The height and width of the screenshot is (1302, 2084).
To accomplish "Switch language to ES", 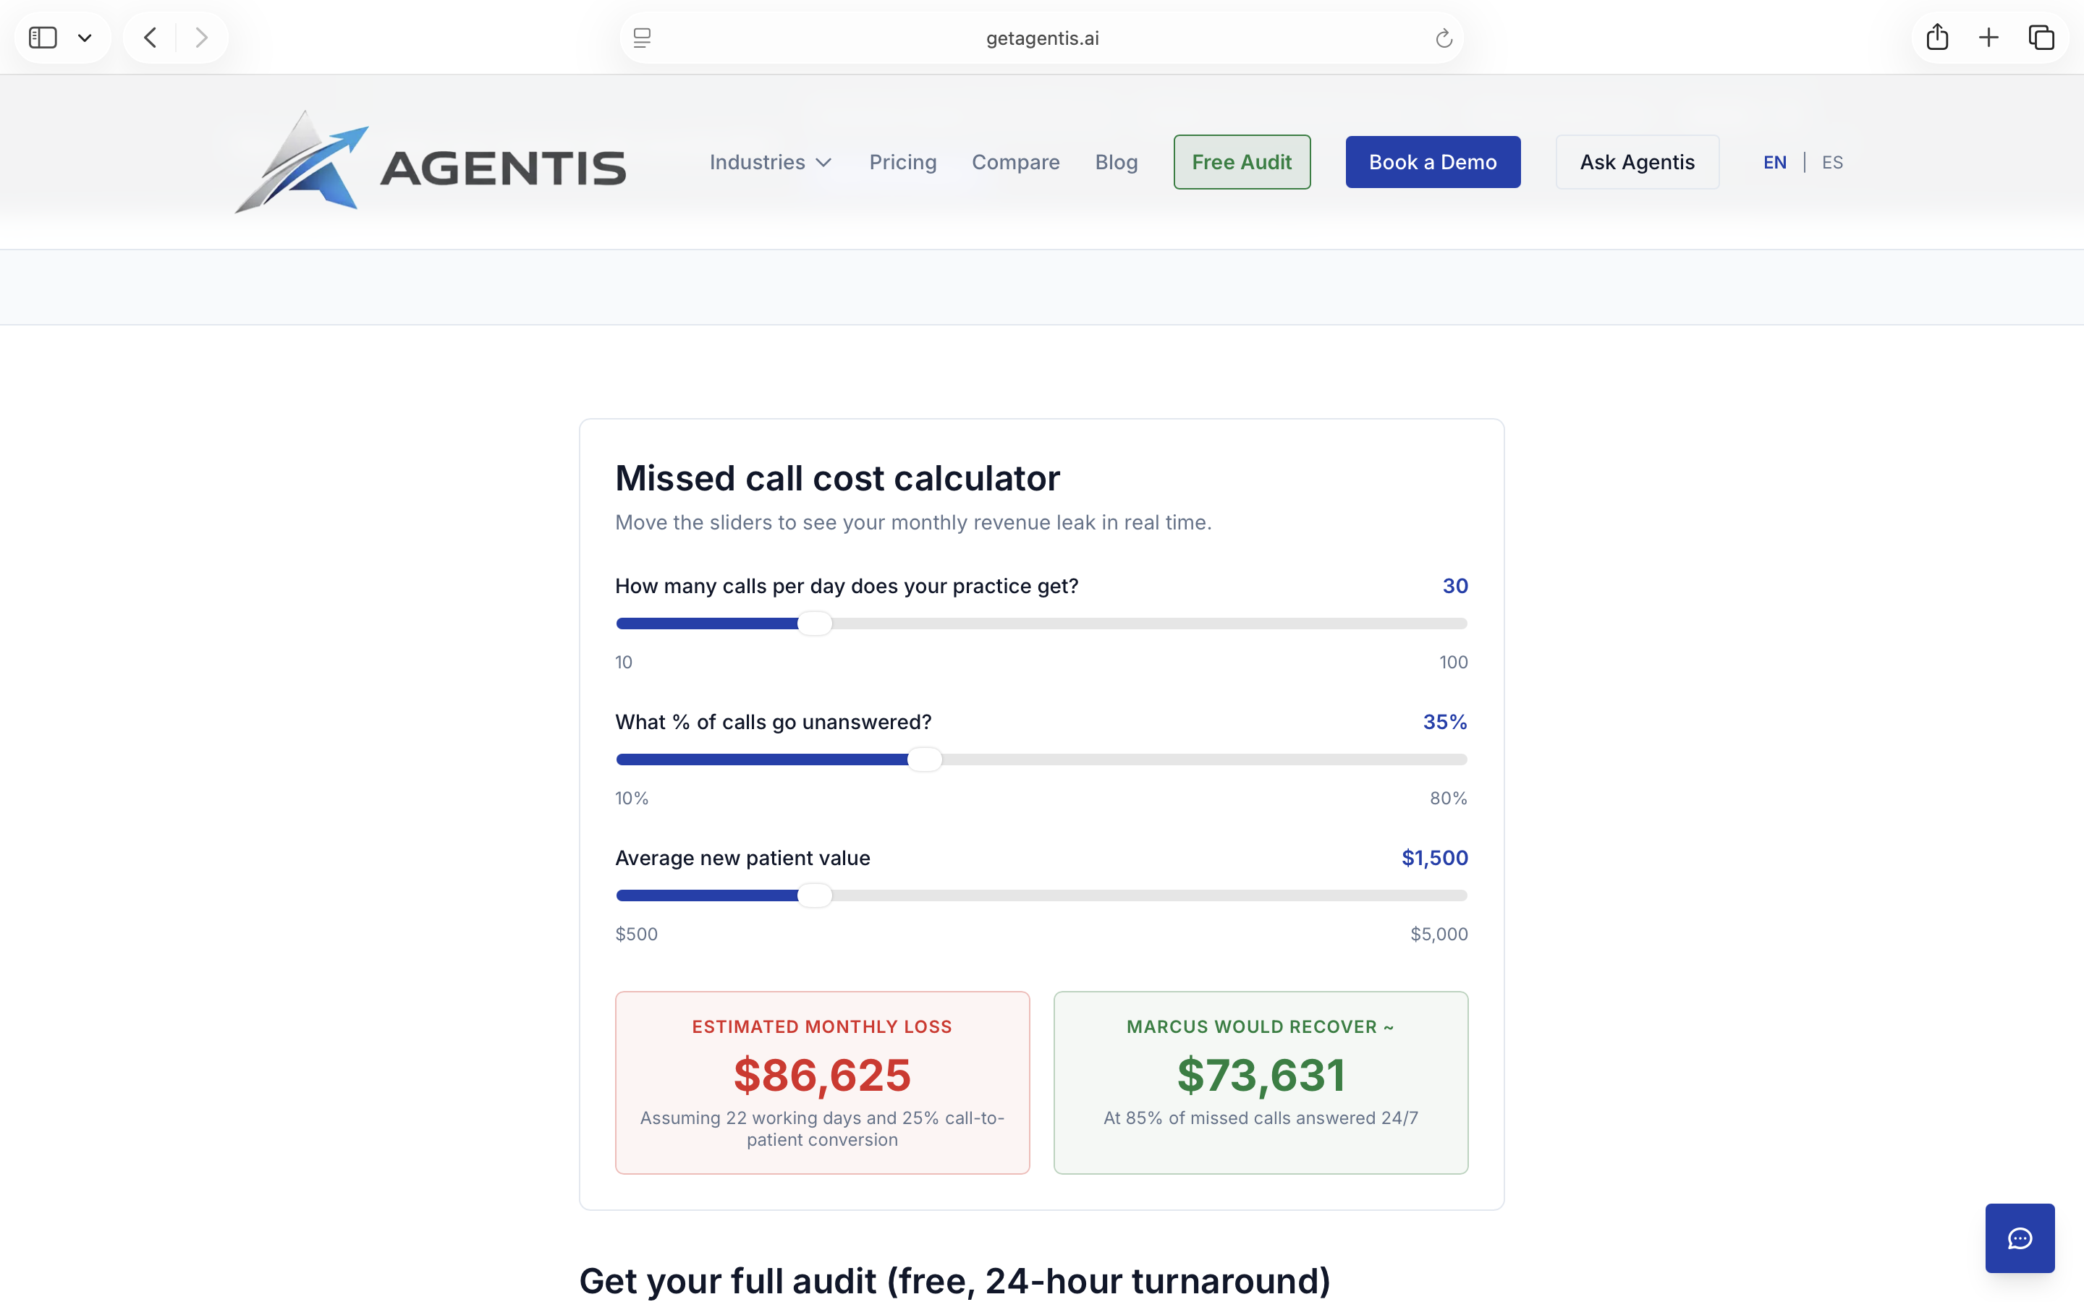I will [x=1831, y=162].
